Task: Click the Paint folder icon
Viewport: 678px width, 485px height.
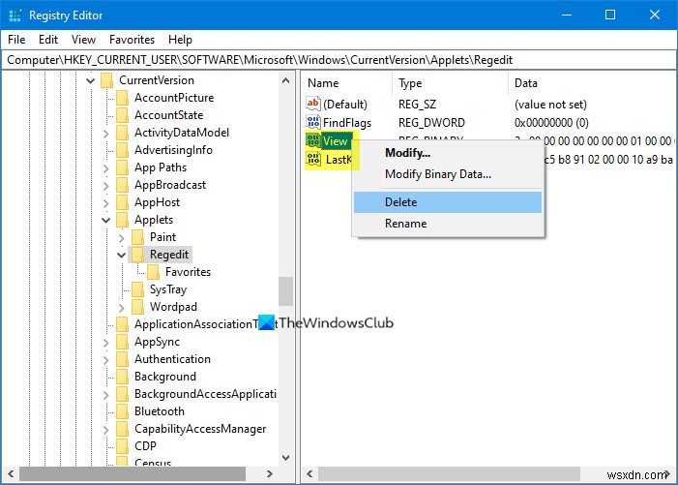Action: [138, 237]
